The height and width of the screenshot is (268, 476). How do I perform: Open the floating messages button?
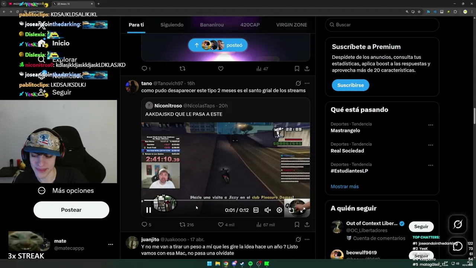(x=458, y=246)
